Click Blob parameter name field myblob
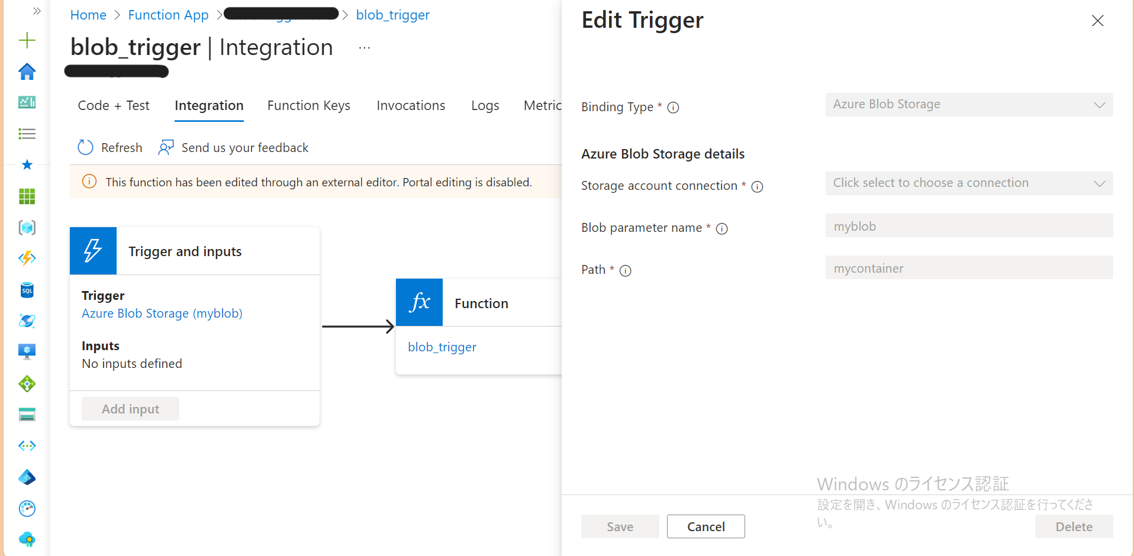The image size is (1134, 556). coord(969,225)
